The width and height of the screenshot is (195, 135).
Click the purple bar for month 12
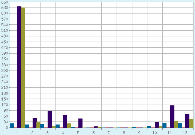pyautogui.click(x=187, y=121)
